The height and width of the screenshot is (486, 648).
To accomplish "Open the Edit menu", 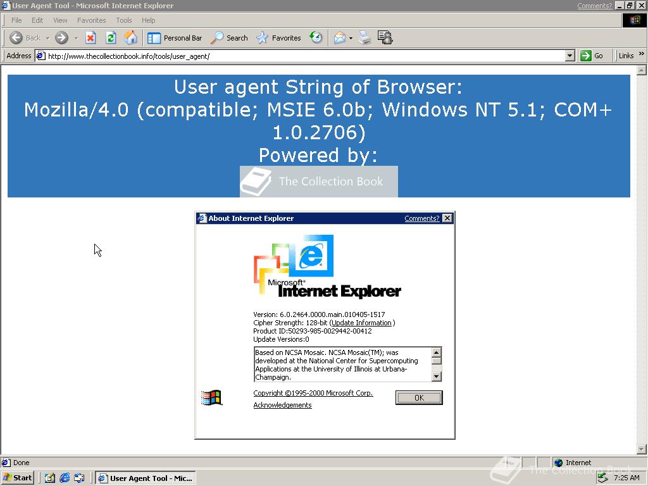I will (37, 20).
